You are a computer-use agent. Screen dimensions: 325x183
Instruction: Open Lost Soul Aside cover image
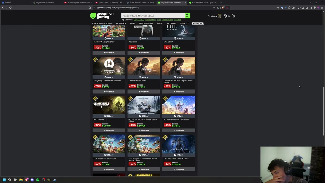coord(179,144)
